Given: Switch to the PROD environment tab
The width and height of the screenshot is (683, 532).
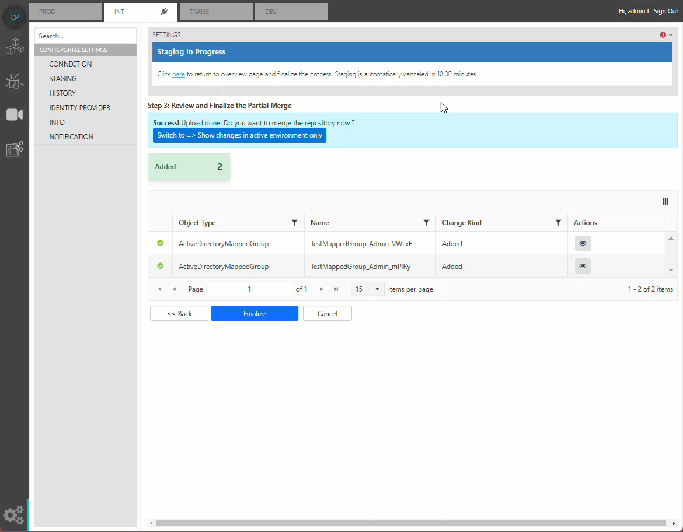Looking at the screenshot, I should coord(65,12).
